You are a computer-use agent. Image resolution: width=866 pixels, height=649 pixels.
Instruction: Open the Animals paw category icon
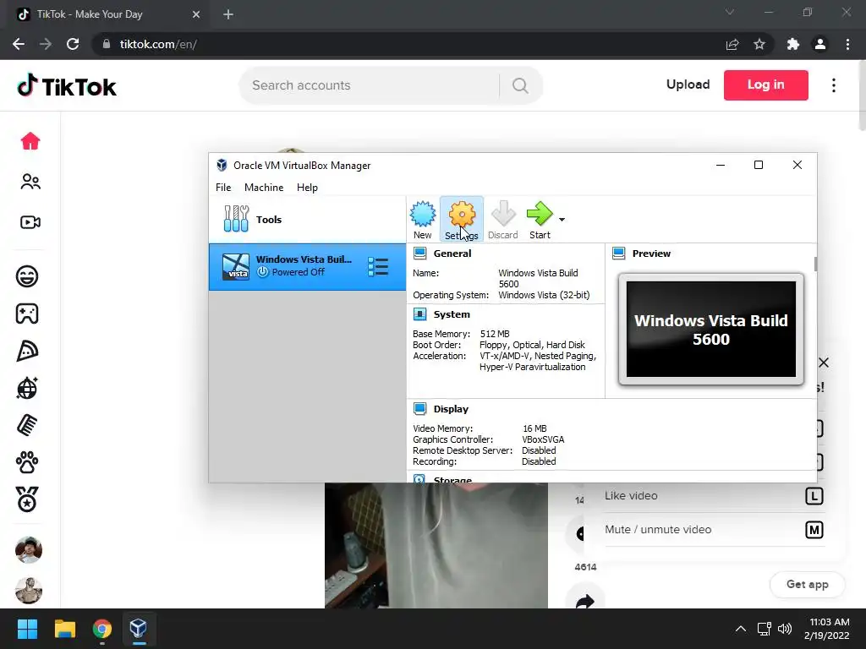point(27,462)
